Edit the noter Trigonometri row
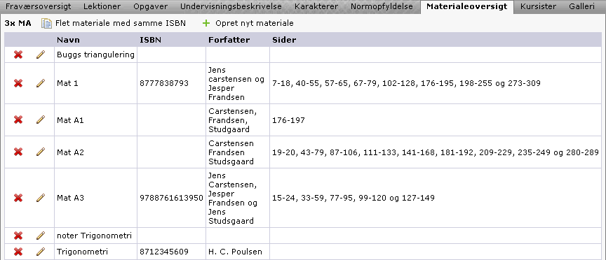The width and height of the screenshot is (606, 260). [x=41, y=236]
